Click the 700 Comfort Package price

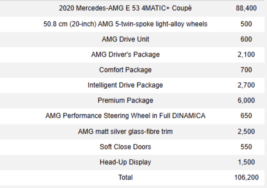click(x=246, y=70)
